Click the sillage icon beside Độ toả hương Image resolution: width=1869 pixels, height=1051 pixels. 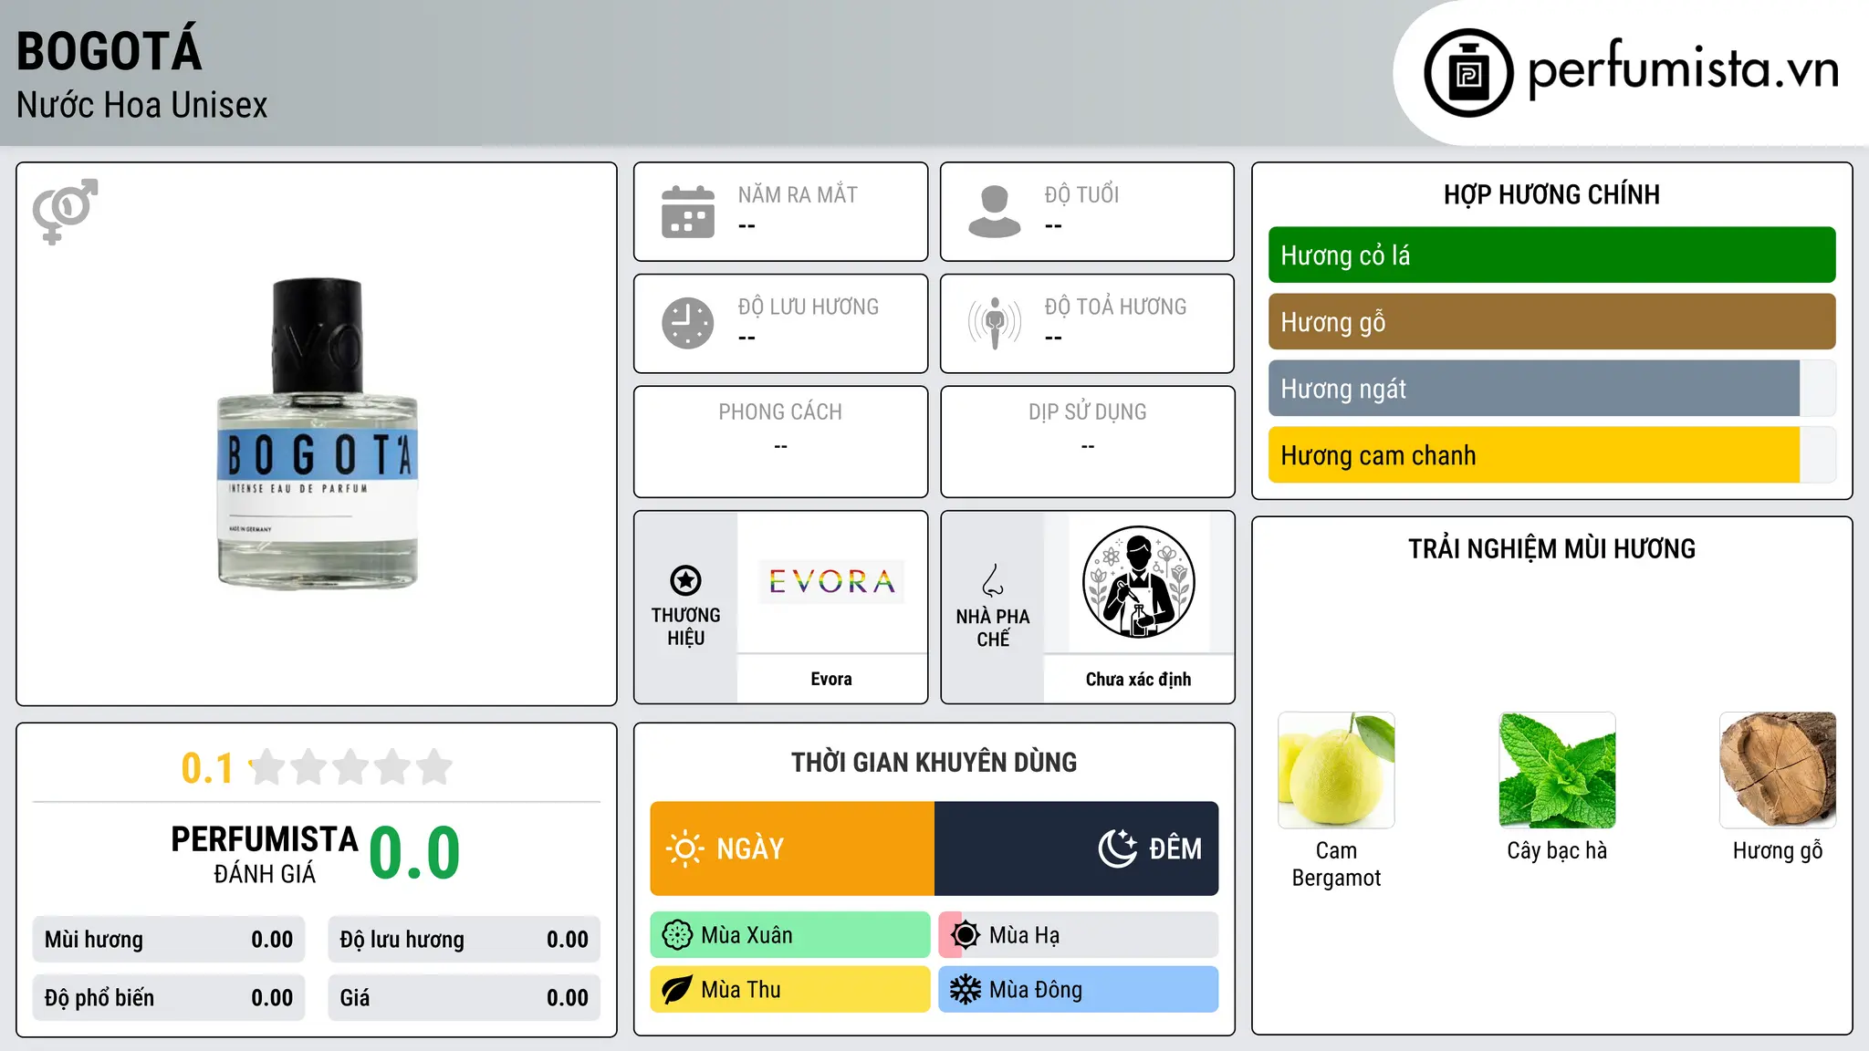point(995,323)
